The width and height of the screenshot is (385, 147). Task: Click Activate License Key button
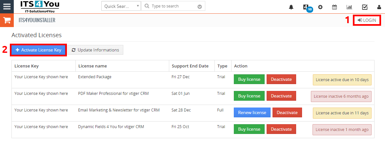38,50
